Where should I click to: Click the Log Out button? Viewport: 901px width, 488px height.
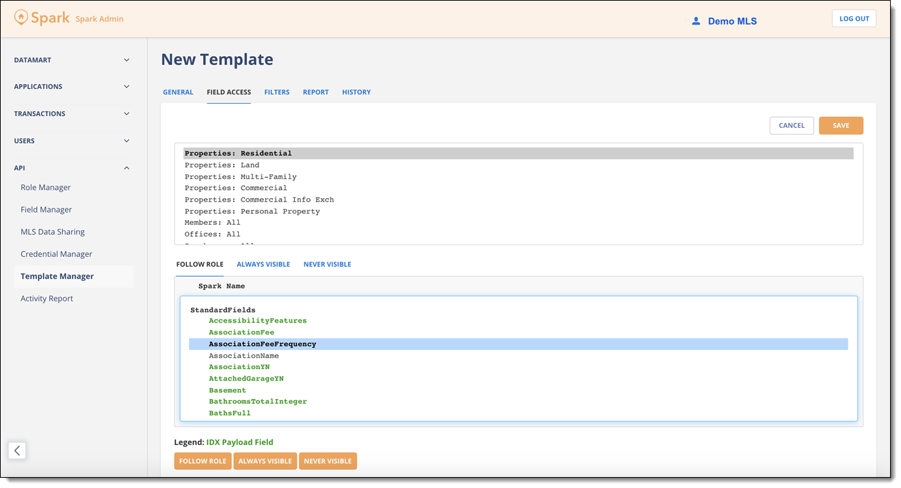[x=854, y=18]
